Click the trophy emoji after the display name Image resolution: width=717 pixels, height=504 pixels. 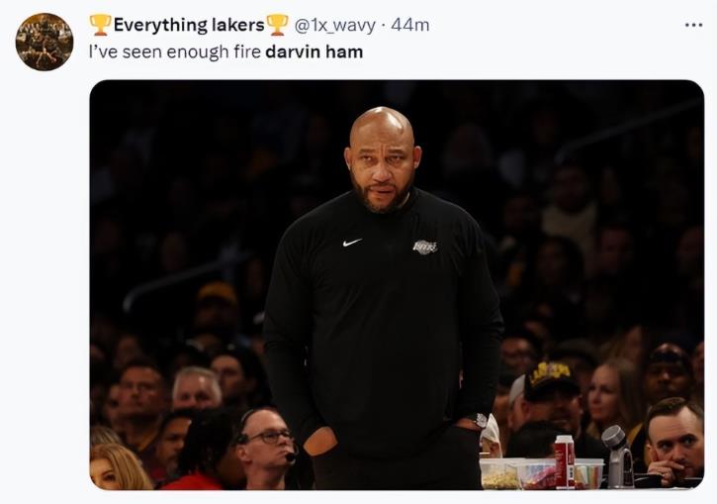pos(277,25)
